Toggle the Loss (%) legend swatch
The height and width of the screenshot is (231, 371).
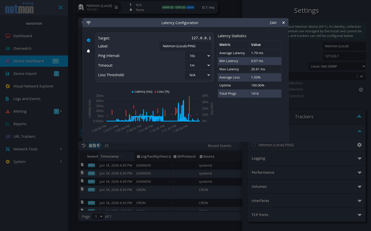(x=155, y=92)
